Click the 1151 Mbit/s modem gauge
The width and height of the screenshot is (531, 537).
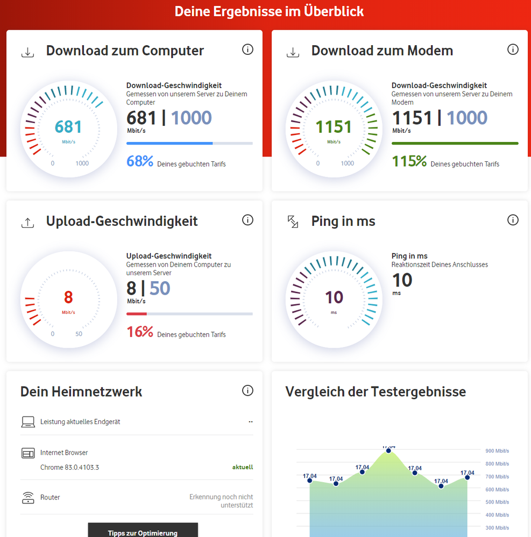tap(334, 130)
